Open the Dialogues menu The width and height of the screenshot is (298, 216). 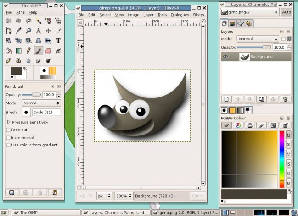[180, 15]
